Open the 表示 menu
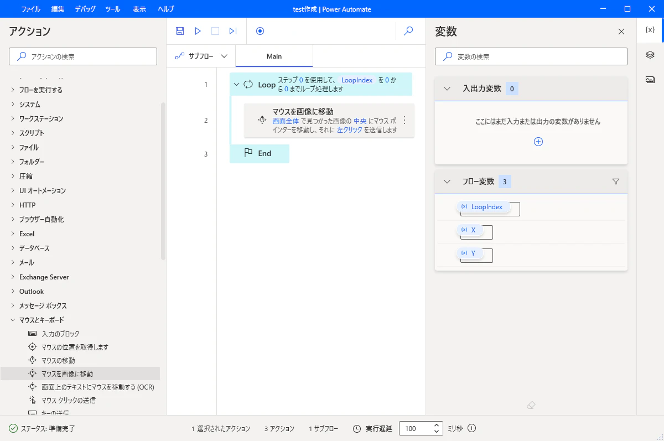This screenshot has height=441, width=664. (x=139, y=9)
